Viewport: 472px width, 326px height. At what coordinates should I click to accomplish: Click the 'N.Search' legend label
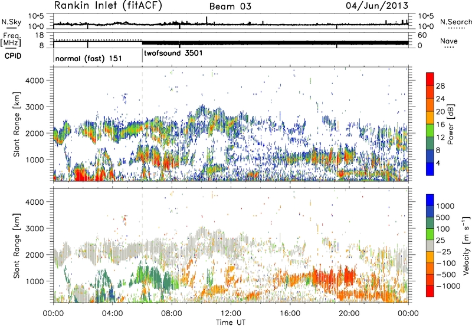coord(455,22)
